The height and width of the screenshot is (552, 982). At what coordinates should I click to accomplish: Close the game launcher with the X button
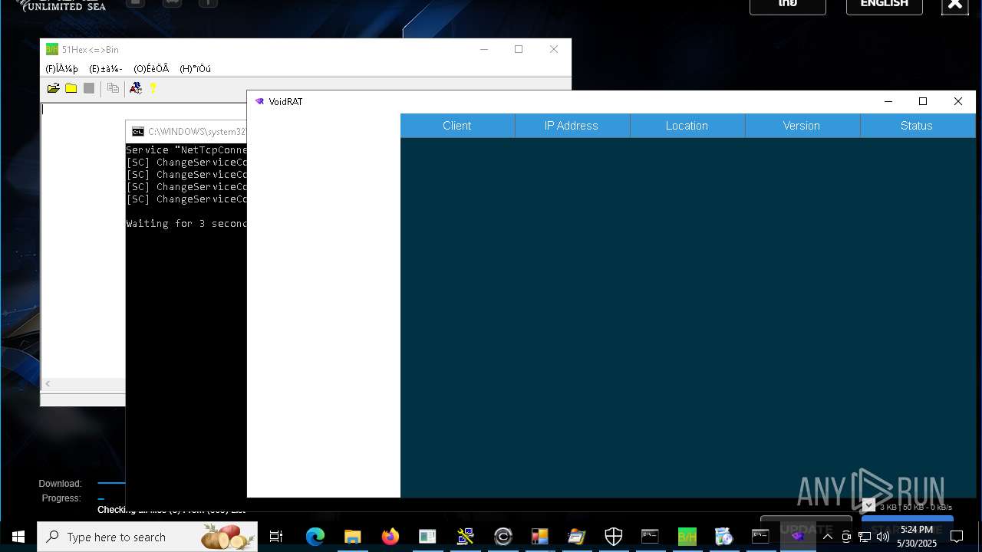[954, 5]
